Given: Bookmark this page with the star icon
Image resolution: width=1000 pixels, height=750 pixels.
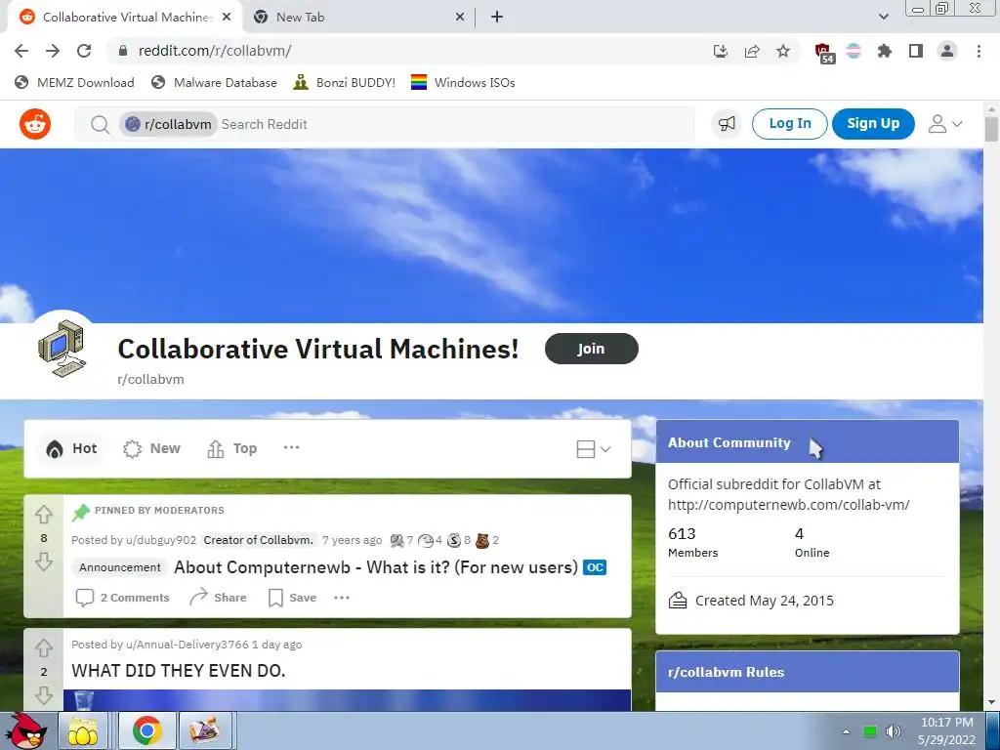Looking at the screenshot, I should [x=783, y=51].
